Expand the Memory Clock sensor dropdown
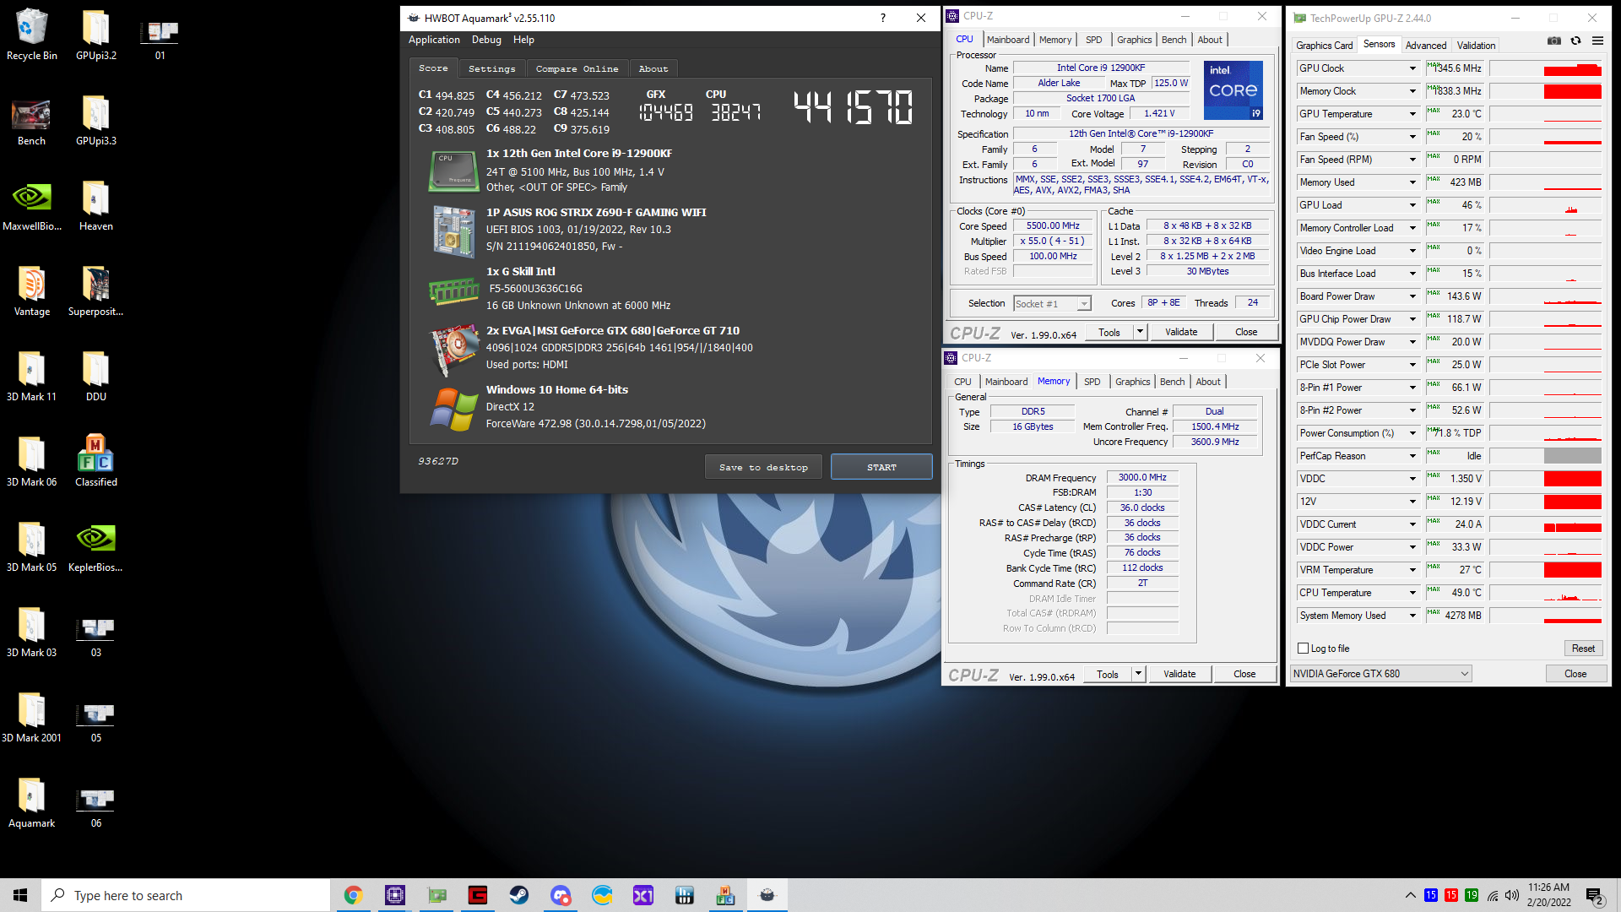This screenshot has height=912, width=1621. pos(1412,91)
